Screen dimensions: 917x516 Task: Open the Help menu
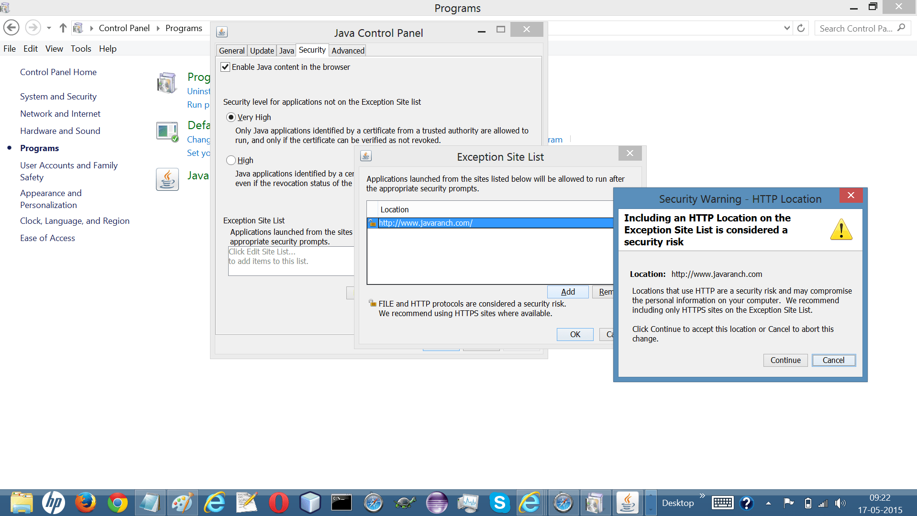[x=108, y=49]
